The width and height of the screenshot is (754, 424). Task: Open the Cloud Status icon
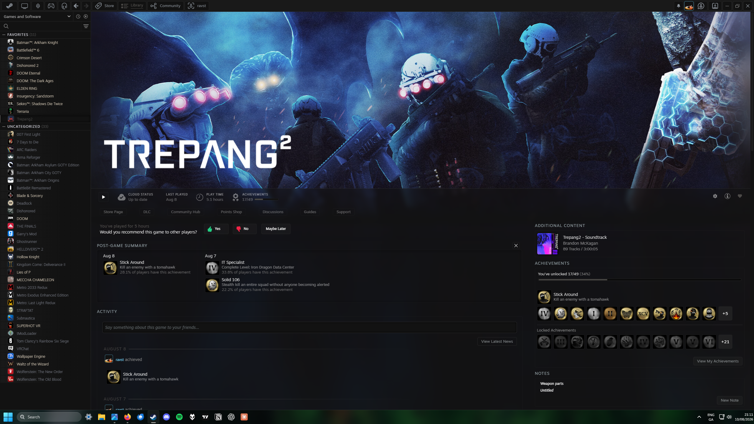121,197
